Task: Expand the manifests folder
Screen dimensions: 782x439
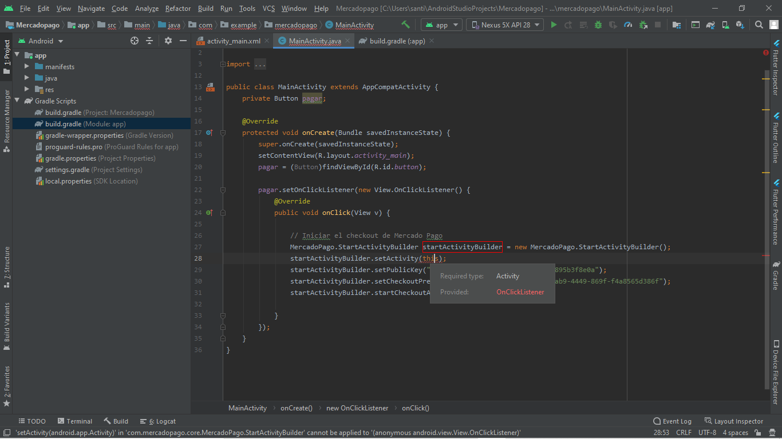Action: point(27,67)
